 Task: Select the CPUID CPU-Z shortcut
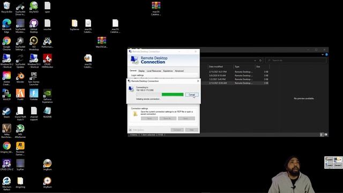[x=7, y=165]
